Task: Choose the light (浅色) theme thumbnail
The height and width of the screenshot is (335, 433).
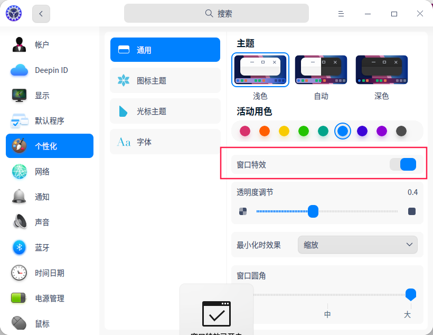Action: 260,70
